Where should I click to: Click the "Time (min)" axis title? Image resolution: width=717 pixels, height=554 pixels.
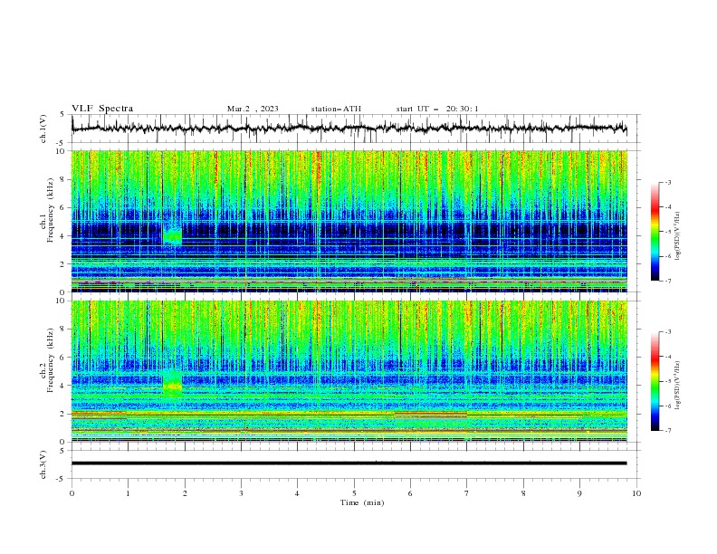(362, 502)
